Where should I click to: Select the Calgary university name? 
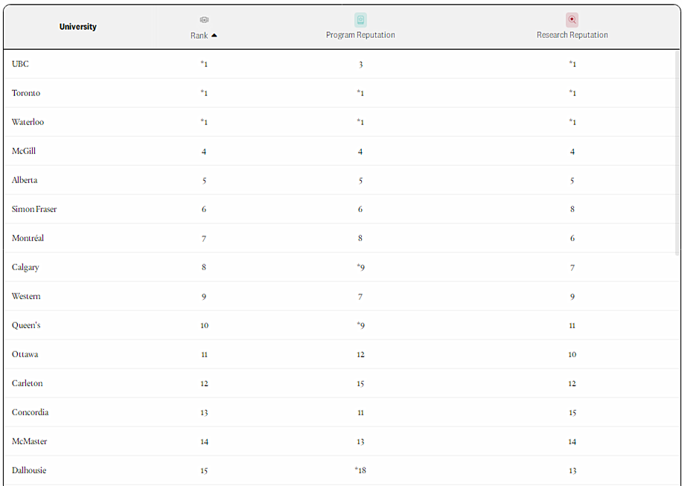[25, 267]
